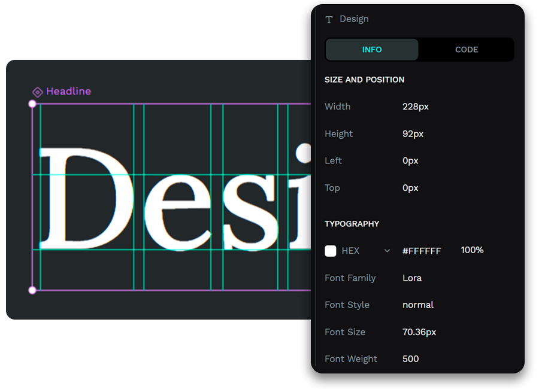Image resolution: width=539 pixels, height=389 pixels.
Task: Click the 500 font weight value
Action: coord(411,359)
